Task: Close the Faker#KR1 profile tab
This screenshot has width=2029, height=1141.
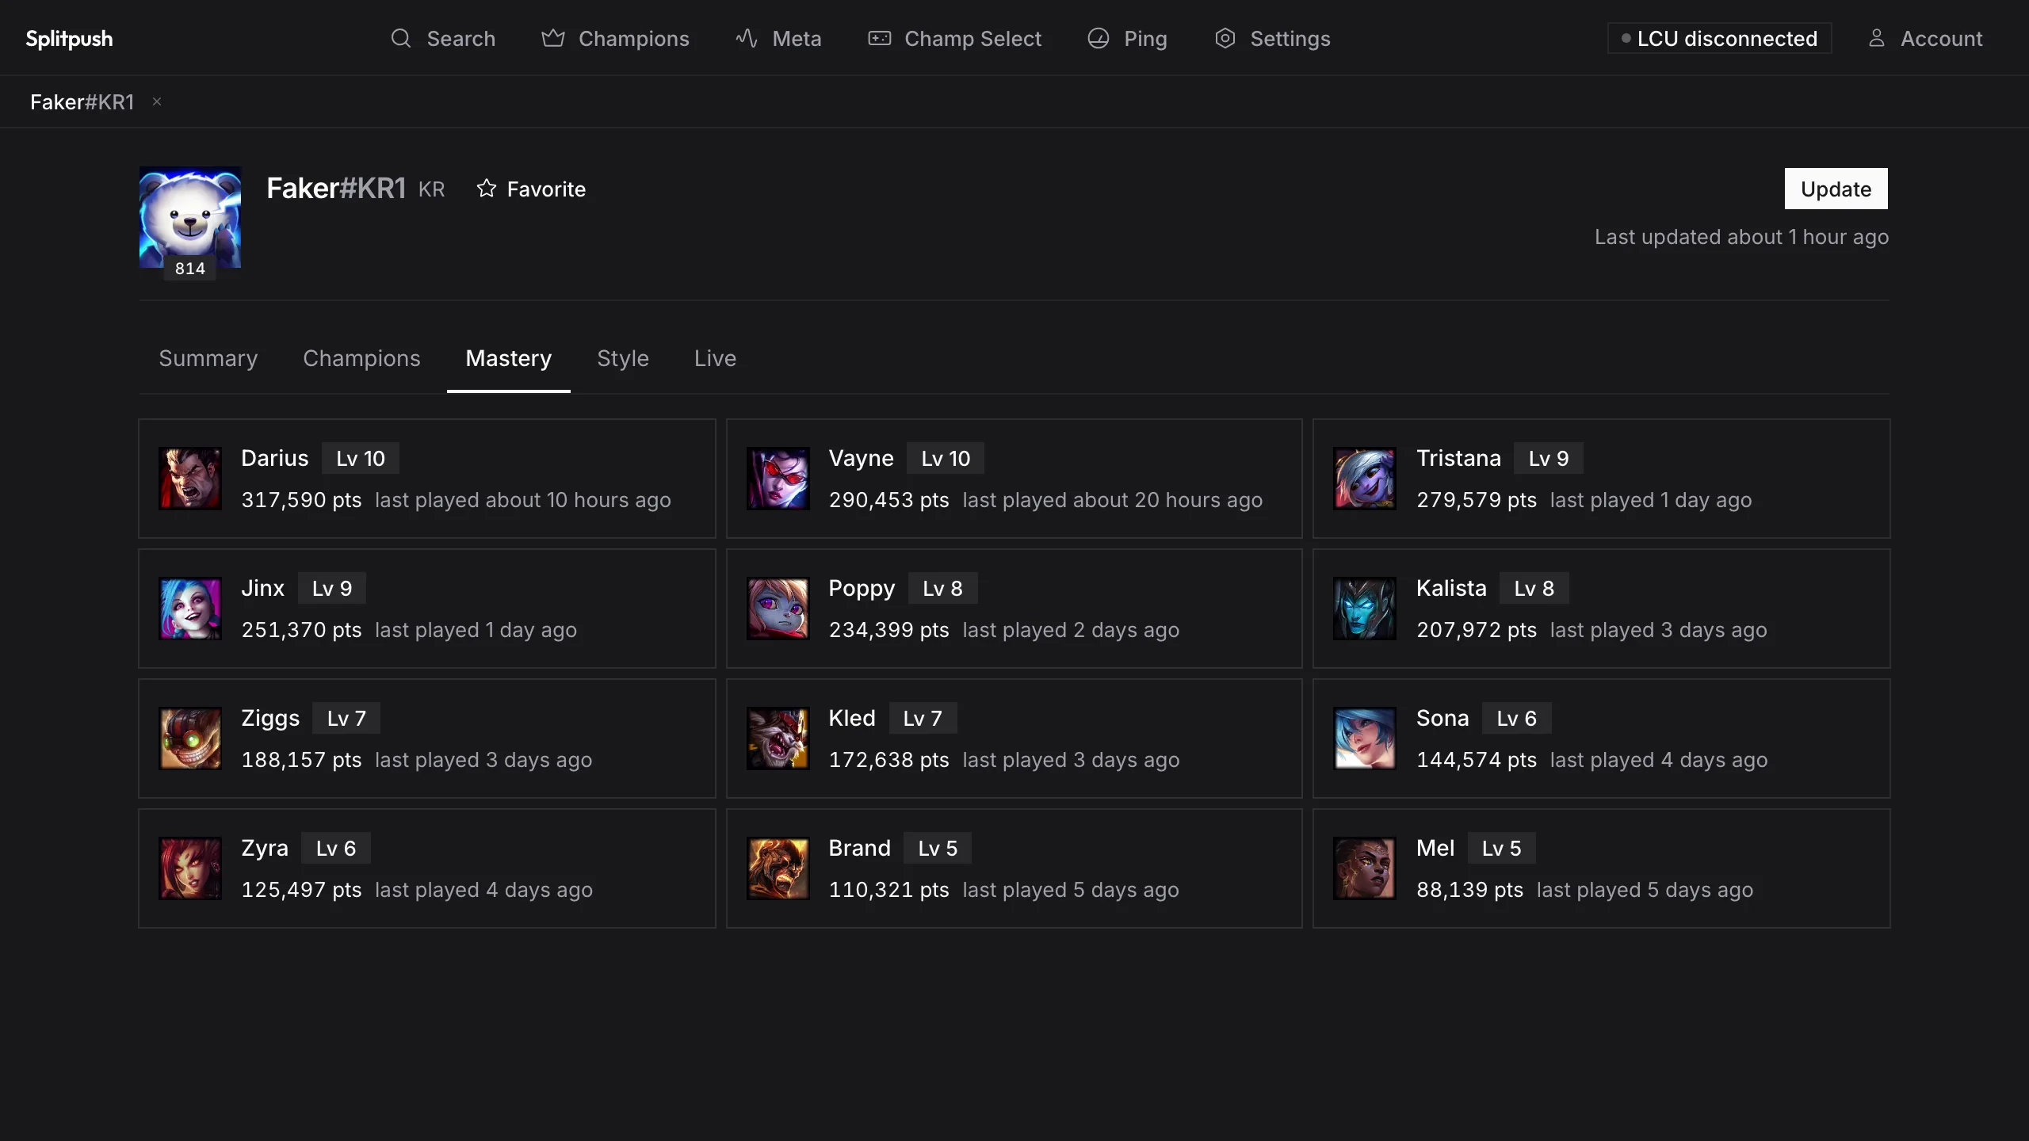Action: point(157,101)
